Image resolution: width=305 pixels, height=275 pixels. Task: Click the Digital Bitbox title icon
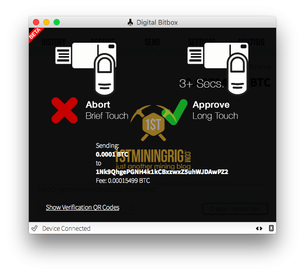point(130,22)
